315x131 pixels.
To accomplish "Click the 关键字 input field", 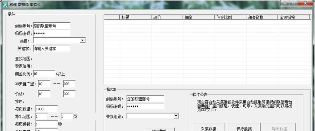I will 52,48.
